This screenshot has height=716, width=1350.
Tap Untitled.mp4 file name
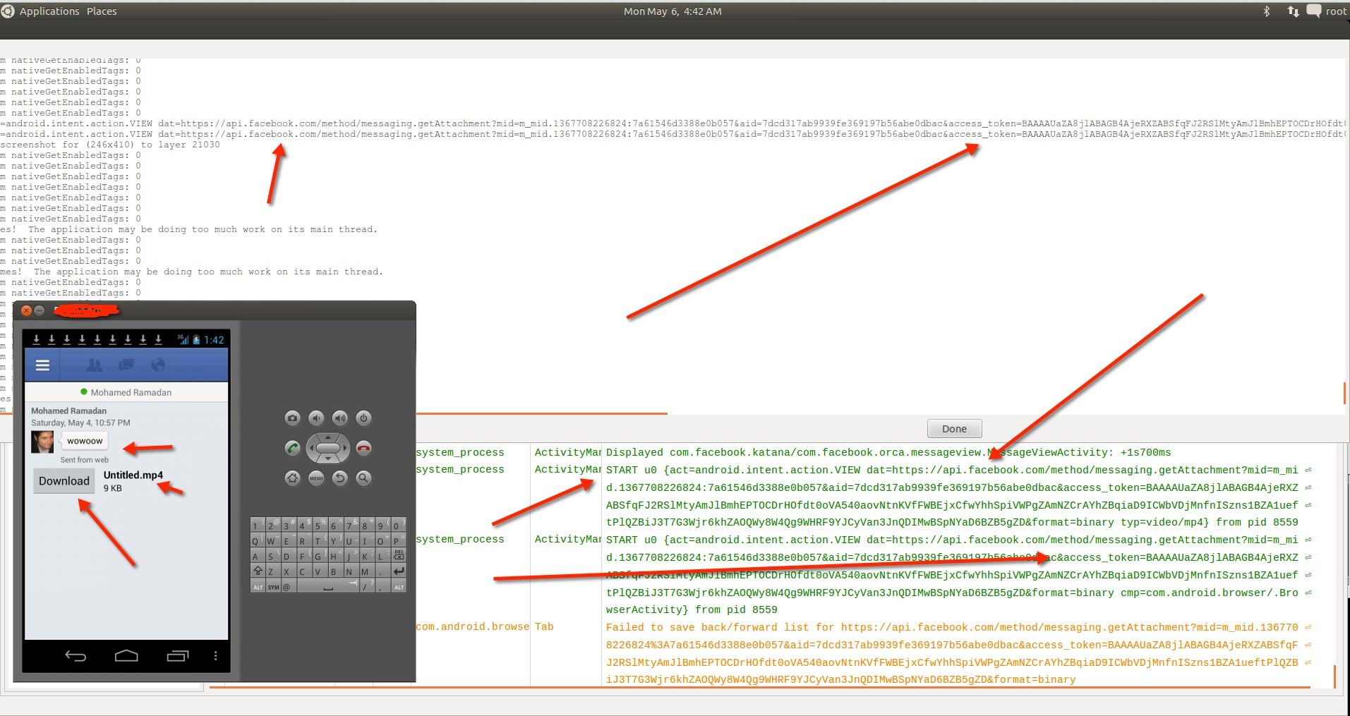133,475
